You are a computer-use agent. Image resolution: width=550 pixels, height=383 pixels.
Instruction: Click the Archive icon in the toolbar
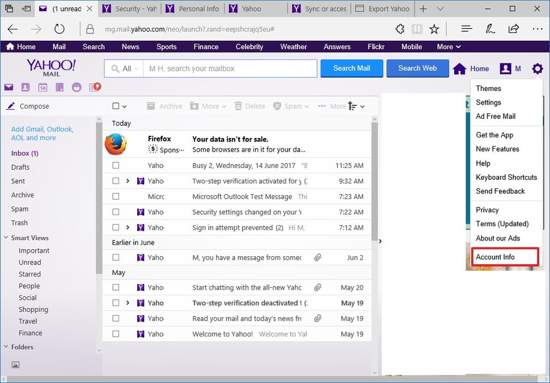[151, 106]
